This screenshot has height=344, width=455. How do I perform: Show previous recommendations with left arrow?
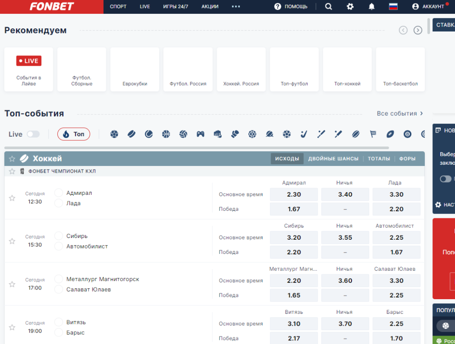tap(403, 30)
